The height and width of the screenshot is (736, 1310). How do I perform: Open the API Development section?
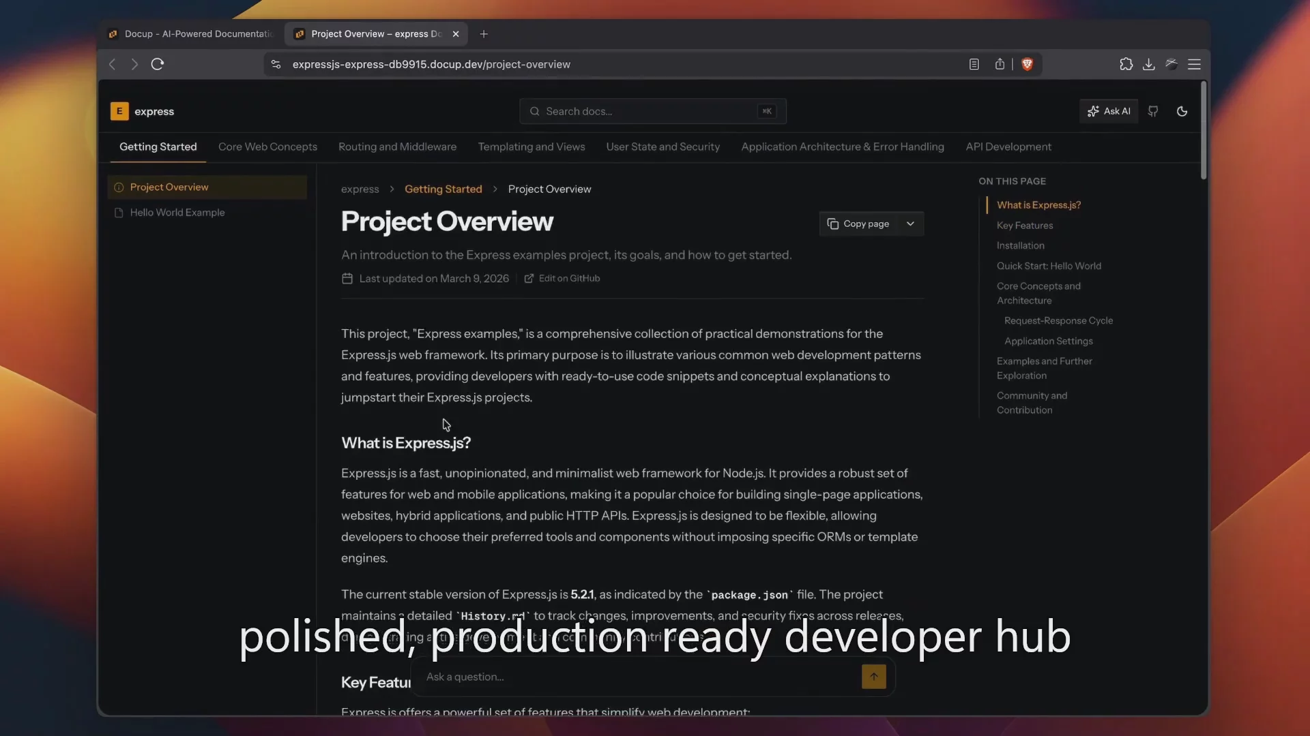[1008, 147]
